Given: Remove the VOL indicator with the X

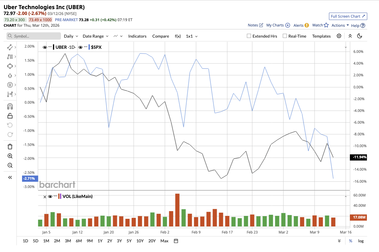Looking at the screenshot, I should tap(45, 196).
